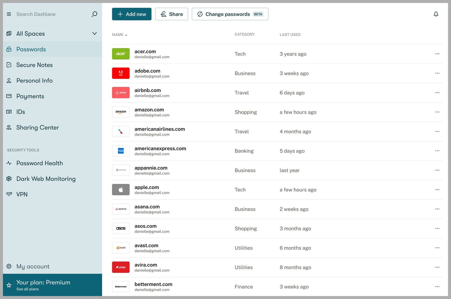Click the apple.com logo icon
Screen dimensions: 451x299
121,190
